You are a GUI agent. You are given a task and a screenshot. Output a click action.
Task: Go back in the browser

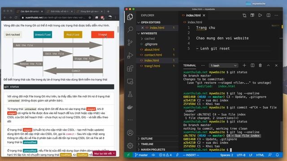tap(5, 17)
